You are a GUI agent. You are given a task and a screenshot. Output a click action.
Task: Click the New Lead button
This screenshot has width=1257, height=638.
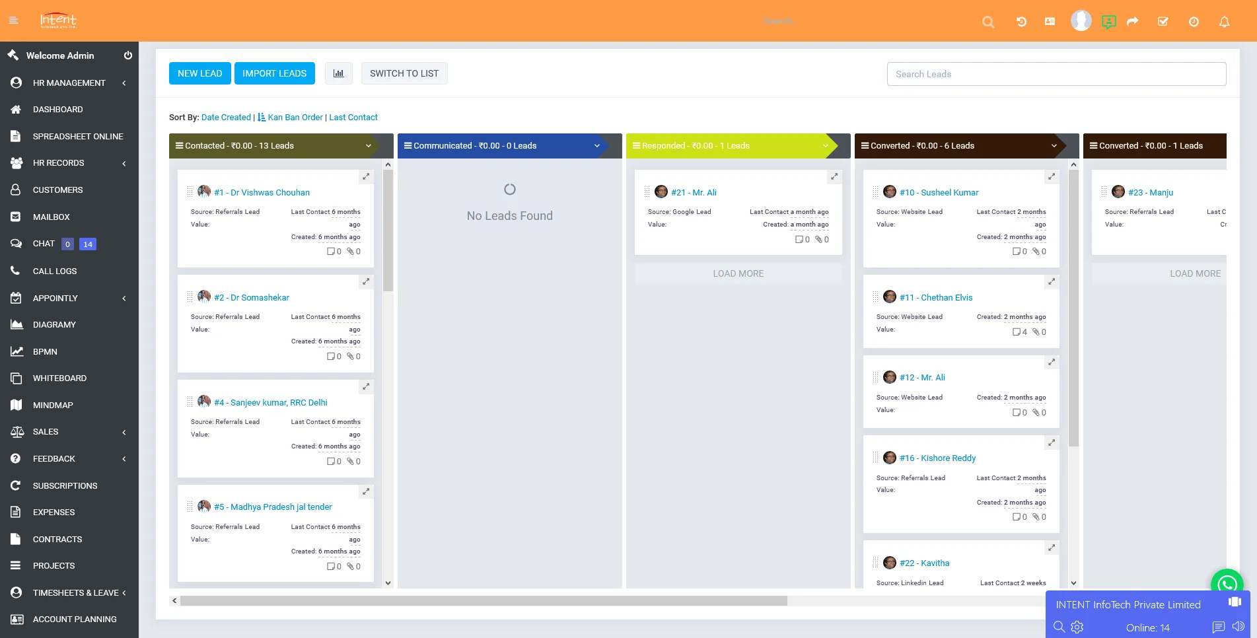(200, 73)
